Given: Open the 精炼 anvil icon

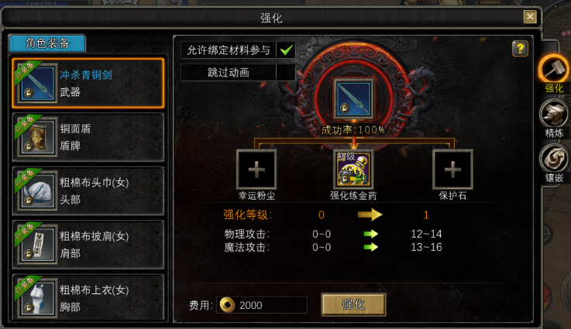Looking at the screenshot, I should click(554, 114).
